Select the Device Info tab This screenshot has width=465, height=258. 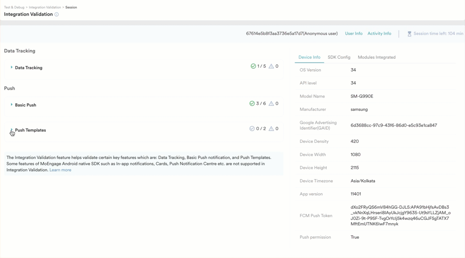309,57
